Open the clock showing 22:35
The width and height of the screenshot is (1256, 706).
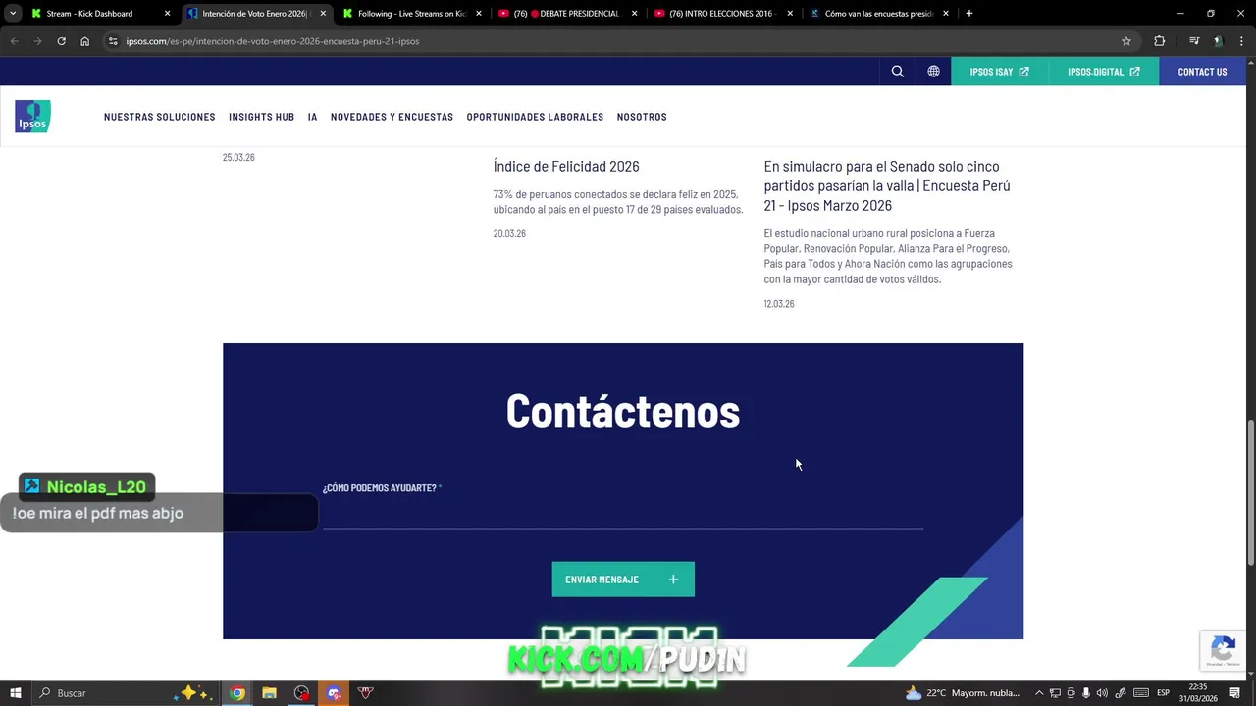pos(1198,693)
